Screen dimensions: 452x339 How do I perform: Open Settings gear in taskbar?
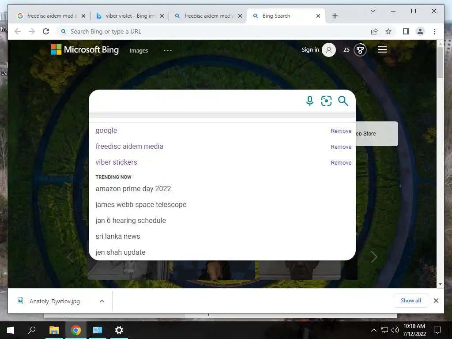pos(119,330)
